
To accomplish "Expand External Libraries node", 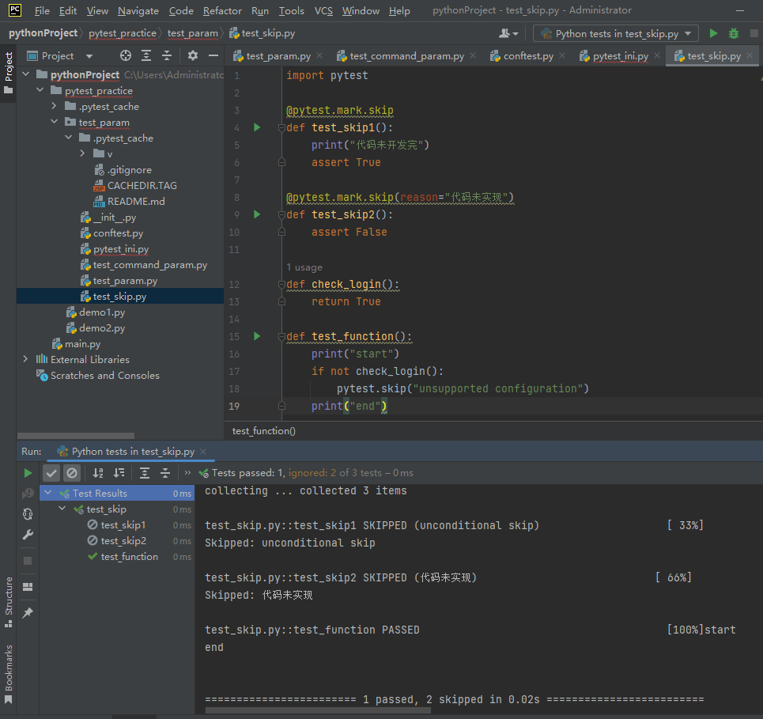I will point(26,359).
